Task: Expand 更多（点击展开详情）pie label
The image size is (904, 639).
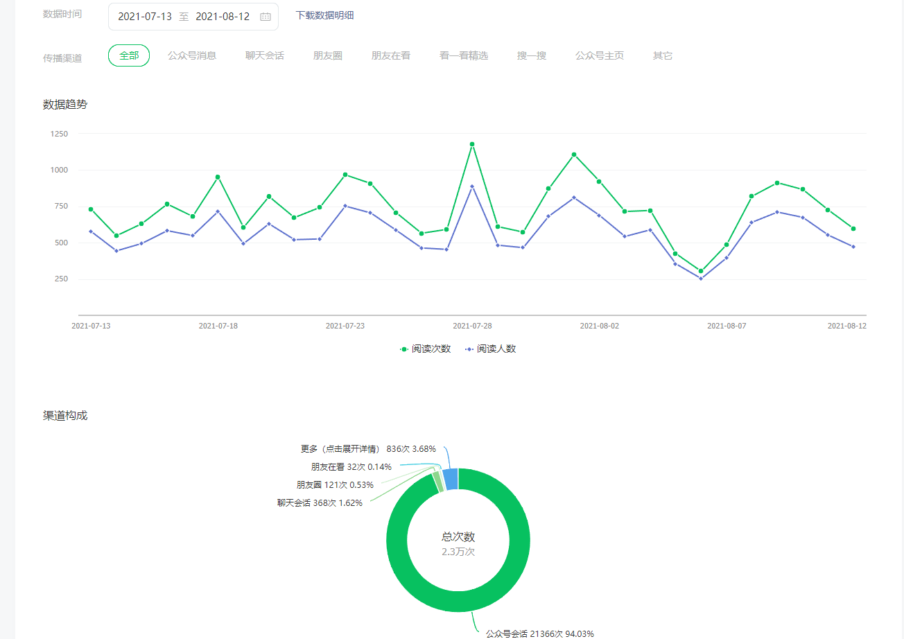Action: [x=368, y=449]
